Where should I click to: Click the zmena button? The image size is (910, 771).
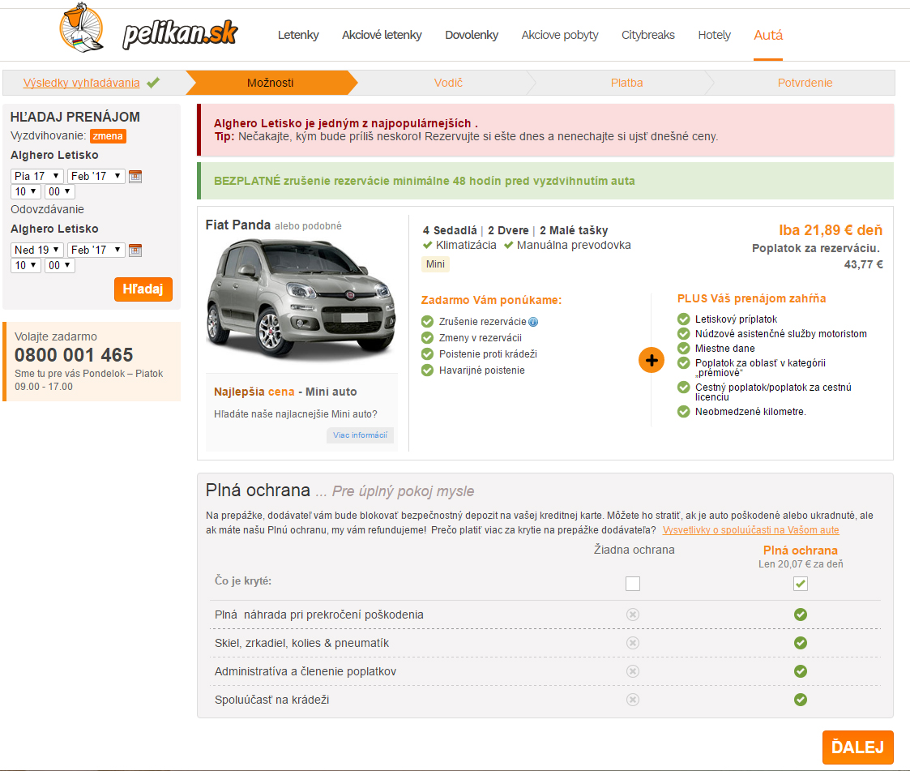[x=108, y=136]
